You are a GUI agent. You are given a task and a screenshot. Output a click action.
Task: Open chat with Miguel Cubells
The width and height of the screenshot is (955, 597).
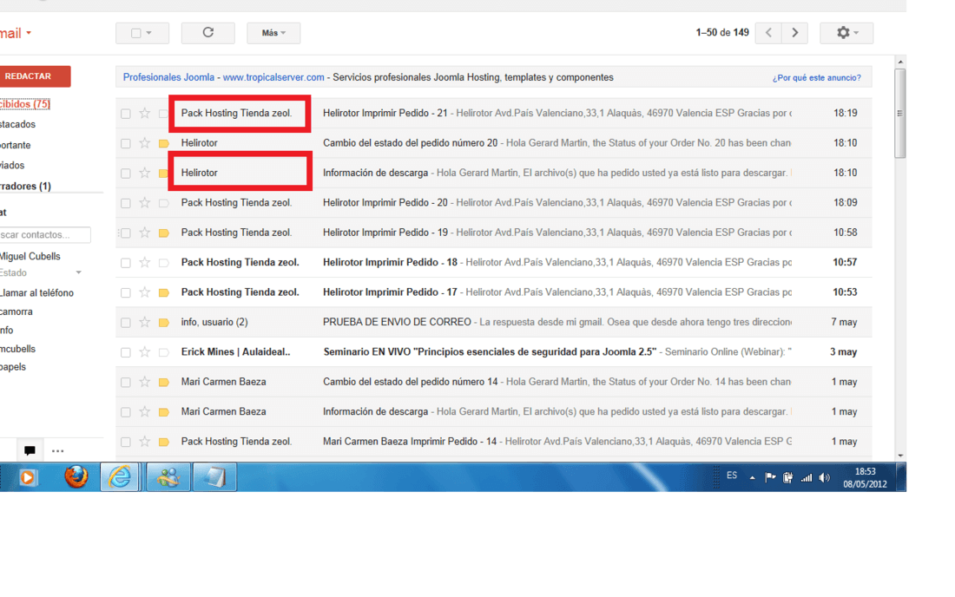tap(30, 256)
